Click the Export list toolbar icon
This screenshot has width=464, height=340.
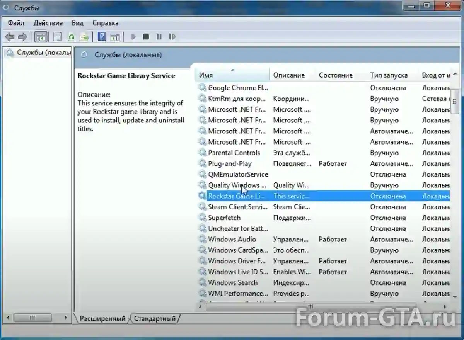[x=84, y=37]
